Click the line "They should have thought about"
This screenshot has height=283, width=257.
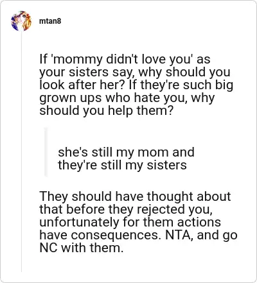135,196
